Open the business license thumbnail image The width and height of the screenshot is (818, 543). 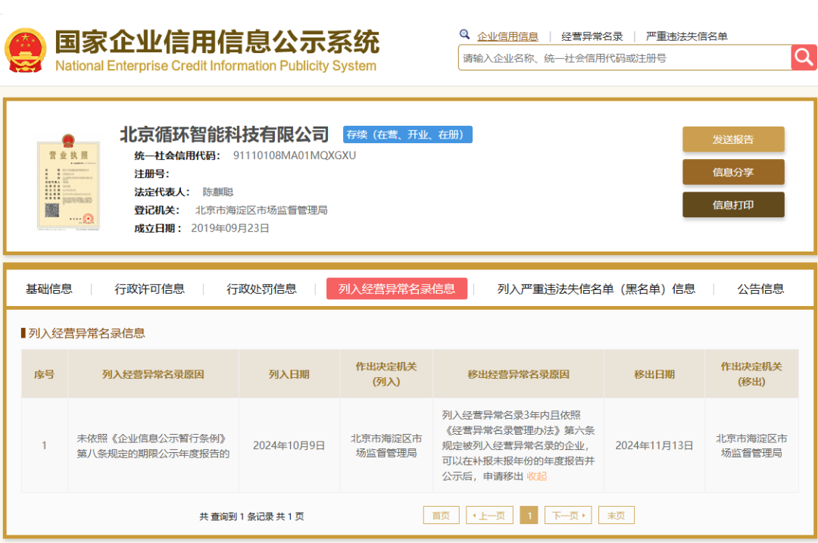[68, 182]
